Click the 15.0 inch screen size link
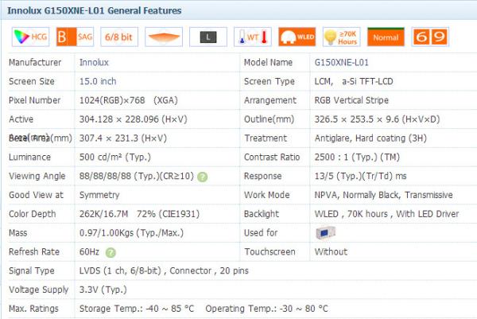Screen dimensions: 477x319 coord(98,81)
